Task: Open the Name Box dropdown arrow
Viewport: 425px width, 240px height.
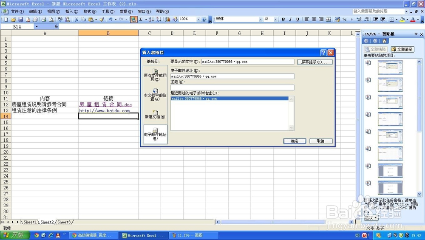Action: point(36,26)
